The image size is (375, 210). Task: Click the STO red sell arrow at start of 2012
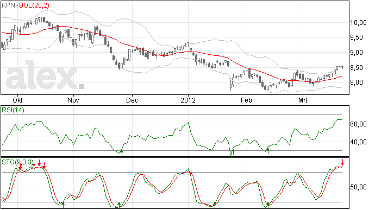[x=191, y=172]
